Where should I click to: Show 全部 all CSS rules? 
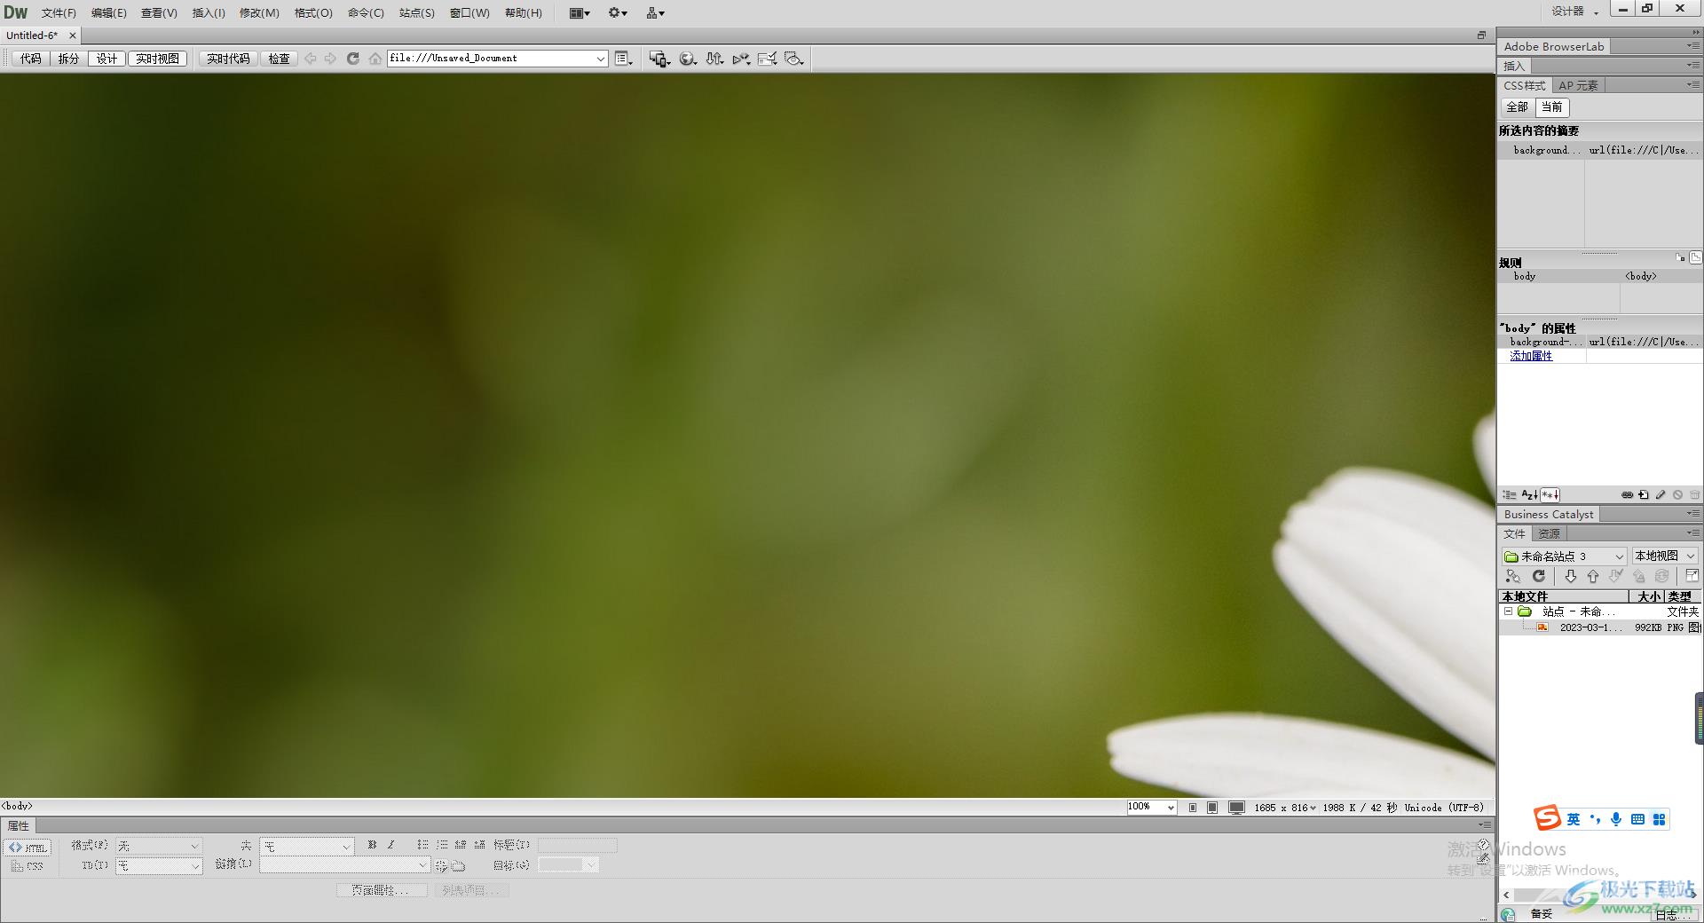click(1517, 107)
